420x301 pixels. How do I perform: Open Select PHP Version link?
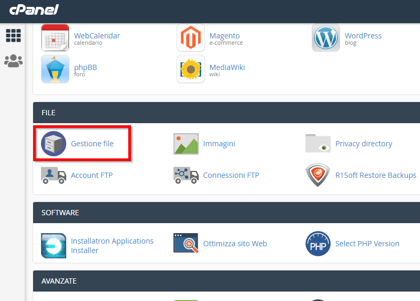pos(367,244)
